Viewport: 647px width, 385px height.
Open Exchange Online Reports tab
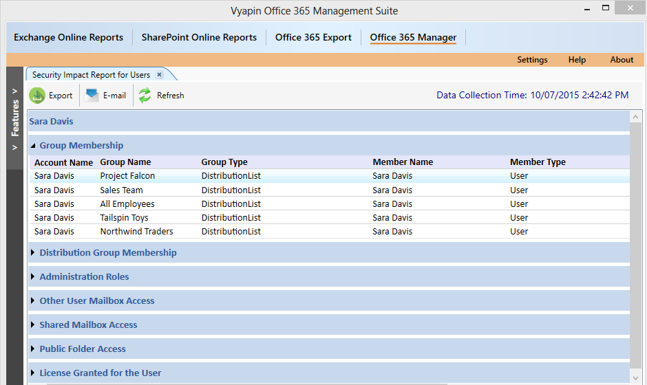[x=69, y=38]
